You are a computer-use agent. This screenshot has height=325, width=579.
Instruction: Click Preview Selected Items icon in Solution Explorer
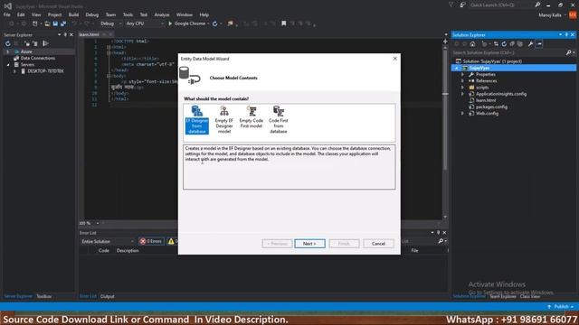(539, 44)
